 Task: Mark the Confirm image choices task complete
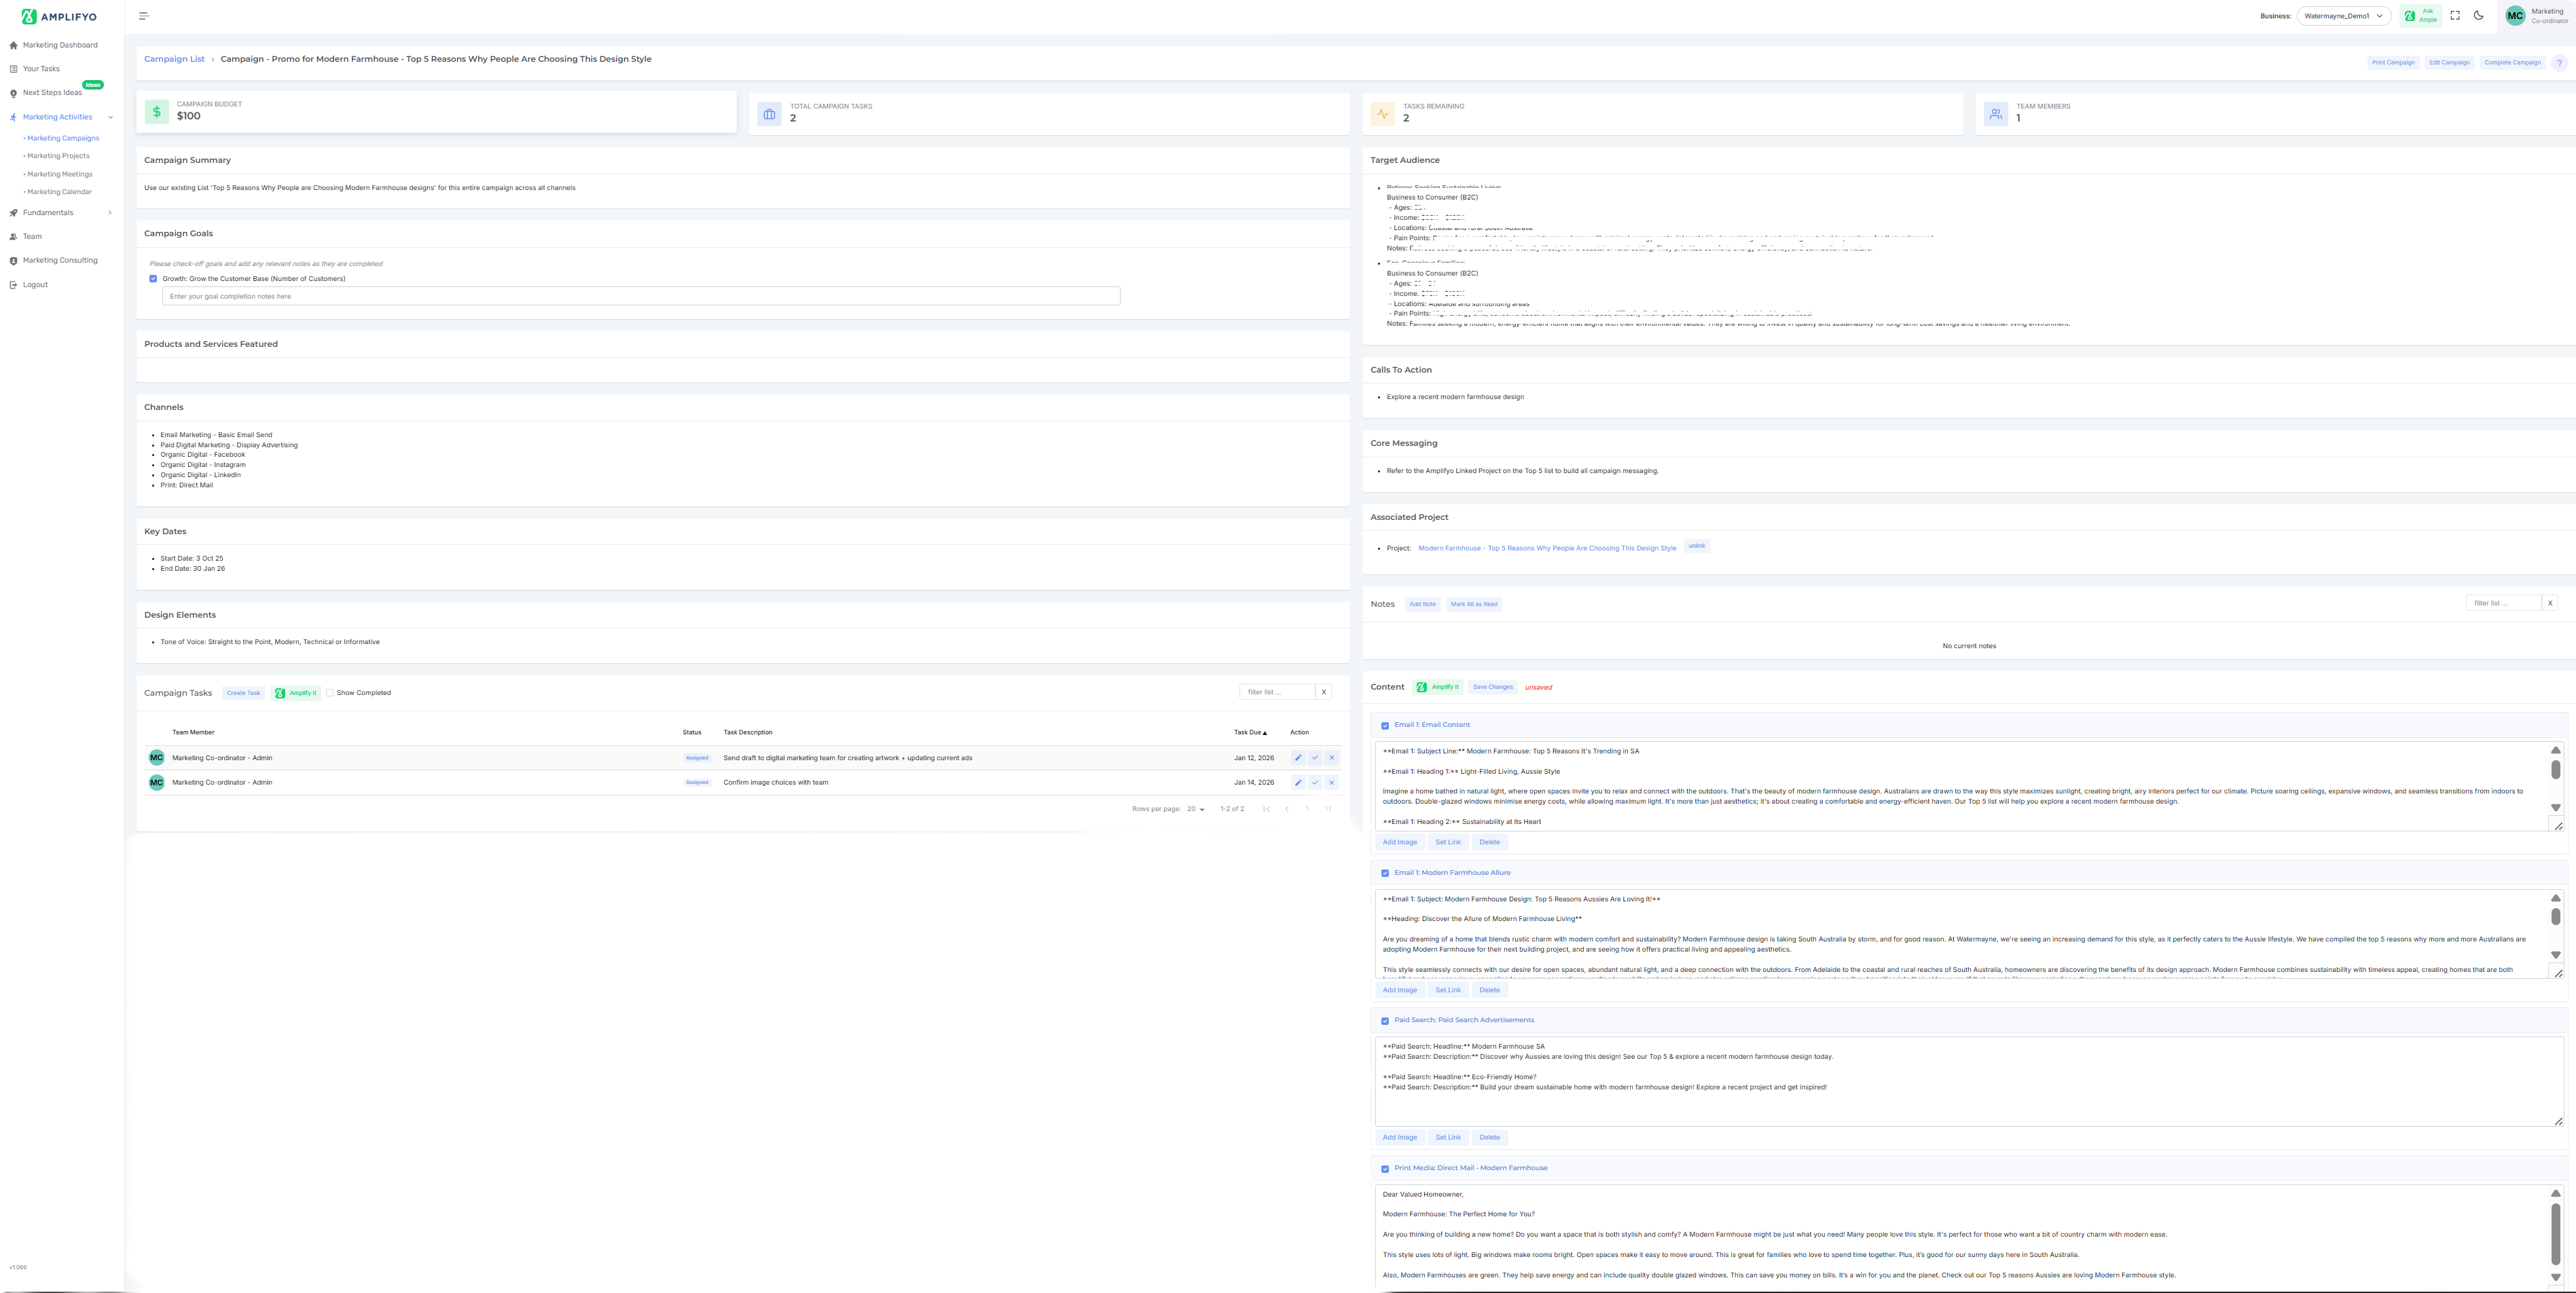[1314, 783]
